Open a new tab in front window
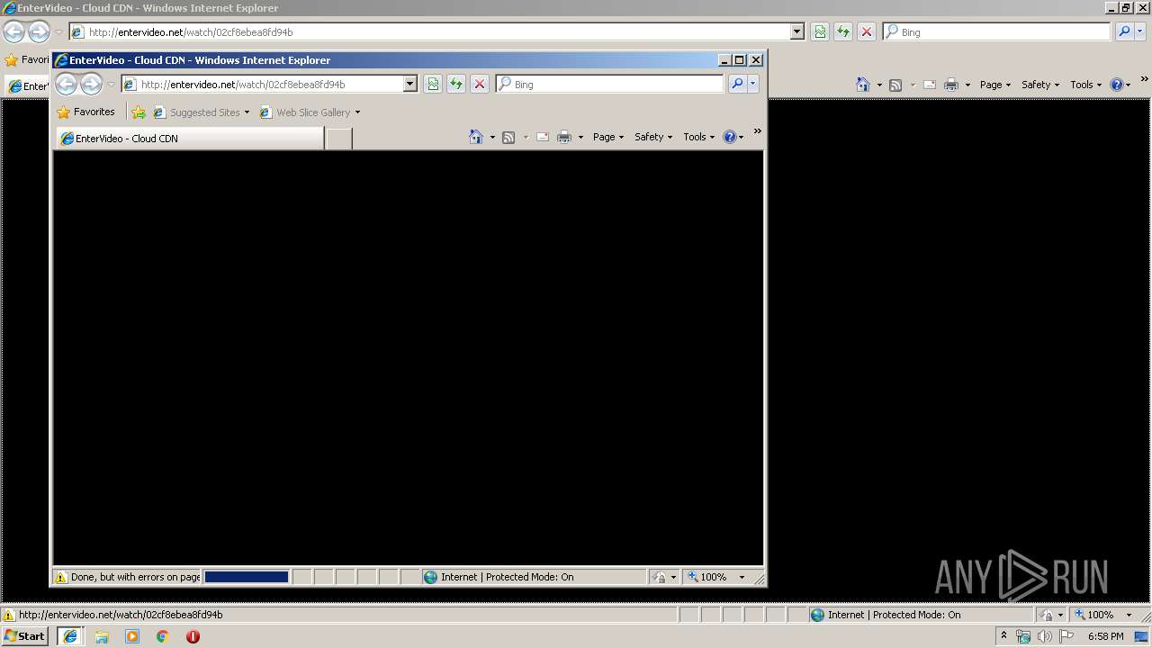 (338, 139)
